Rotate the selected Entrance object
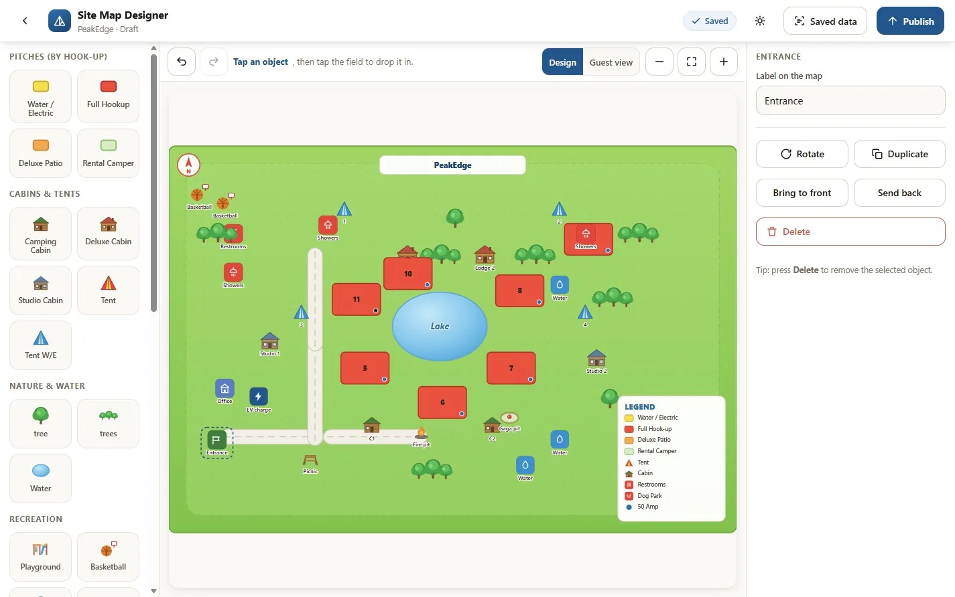This screenshot has height=597, width=955. [x=802, y=154]
